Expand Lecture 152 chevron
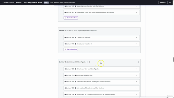 pos(136,82)
